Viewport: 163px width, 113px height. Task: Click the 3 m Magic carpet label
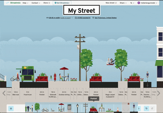(110, 94)
